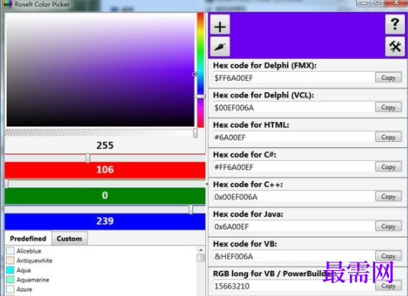Copy the C++ hex code

click(x=388, y=197)
